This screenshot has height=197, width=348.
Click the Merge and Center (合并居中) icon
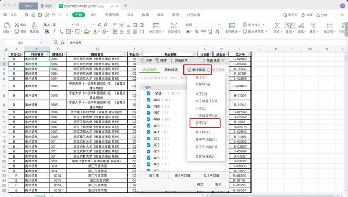point(156,25)
